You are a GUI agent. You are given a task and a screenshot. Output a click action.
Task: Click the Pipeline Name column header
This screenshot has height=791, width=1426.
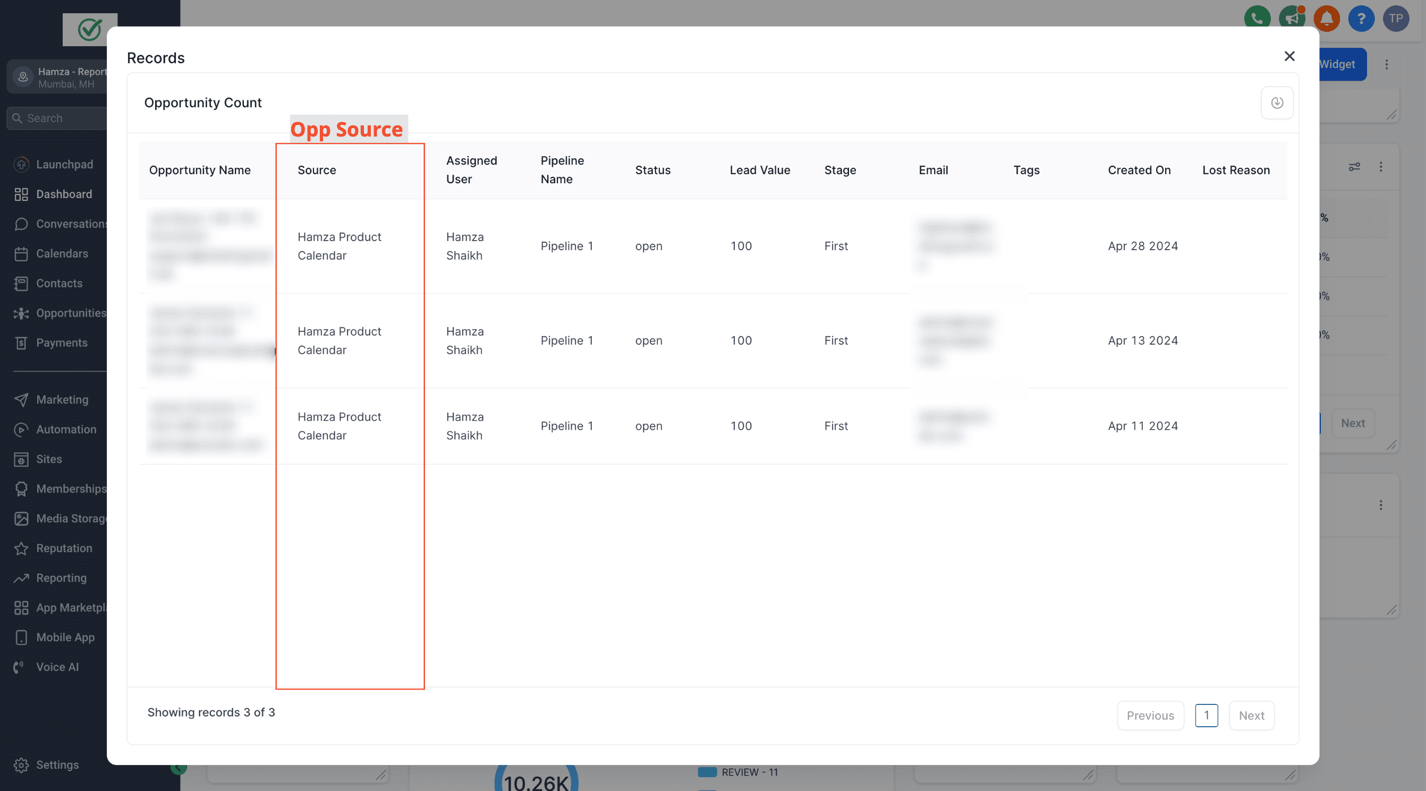pyautogui.click(x=563, y=170)
